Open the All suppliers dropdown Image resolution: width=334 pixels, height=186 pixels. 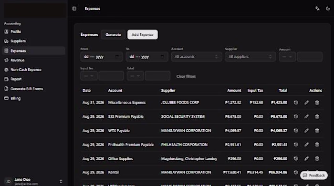pos(250,57)
